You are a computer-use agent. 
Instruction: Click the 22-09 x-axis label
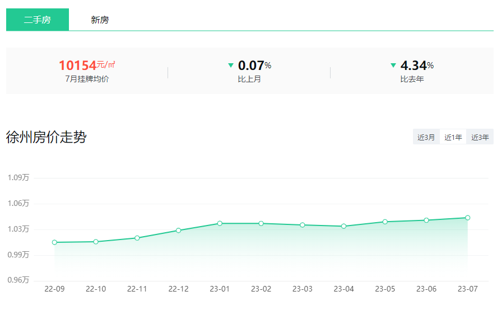click(54, 289)
